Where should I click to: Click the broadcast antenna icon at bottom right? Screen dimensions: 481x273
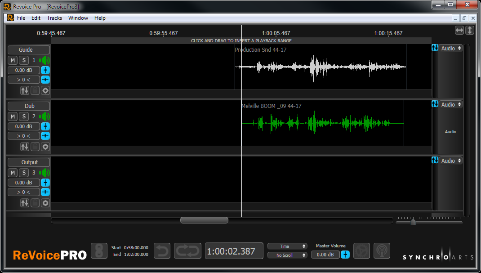click(x=382, y=251)
